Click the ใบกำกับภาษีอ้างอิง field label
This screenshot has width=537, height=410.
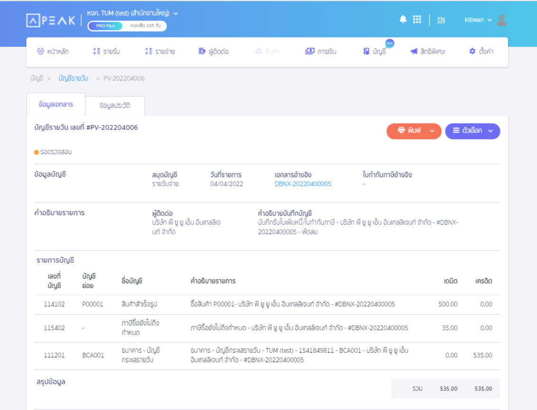pyautogui.click(x=387, y=175)
